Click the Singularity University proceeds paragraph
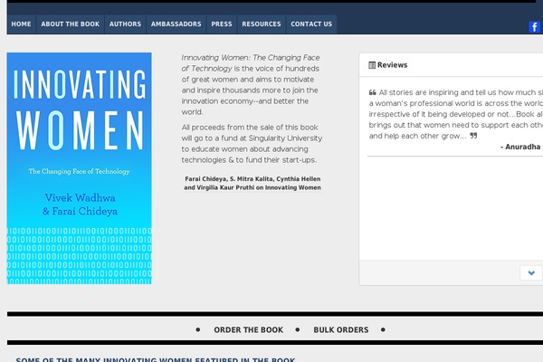Screen dimensions: 543x362 252,144
